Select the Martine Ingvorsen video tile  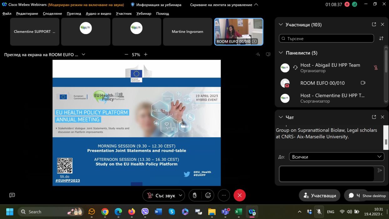pyautogui.click(x=188, y=32)
